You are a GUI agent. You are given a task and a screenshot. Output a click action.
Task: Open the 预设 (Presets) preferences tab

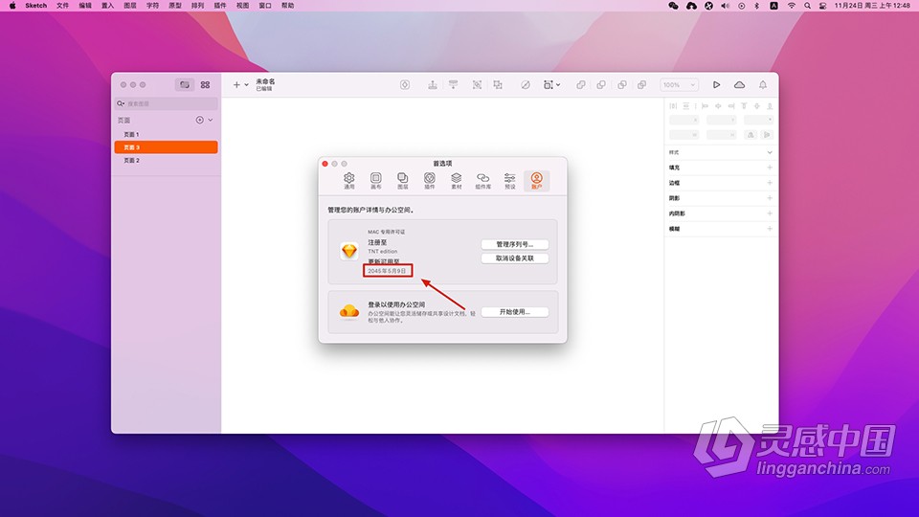(510, 181)
